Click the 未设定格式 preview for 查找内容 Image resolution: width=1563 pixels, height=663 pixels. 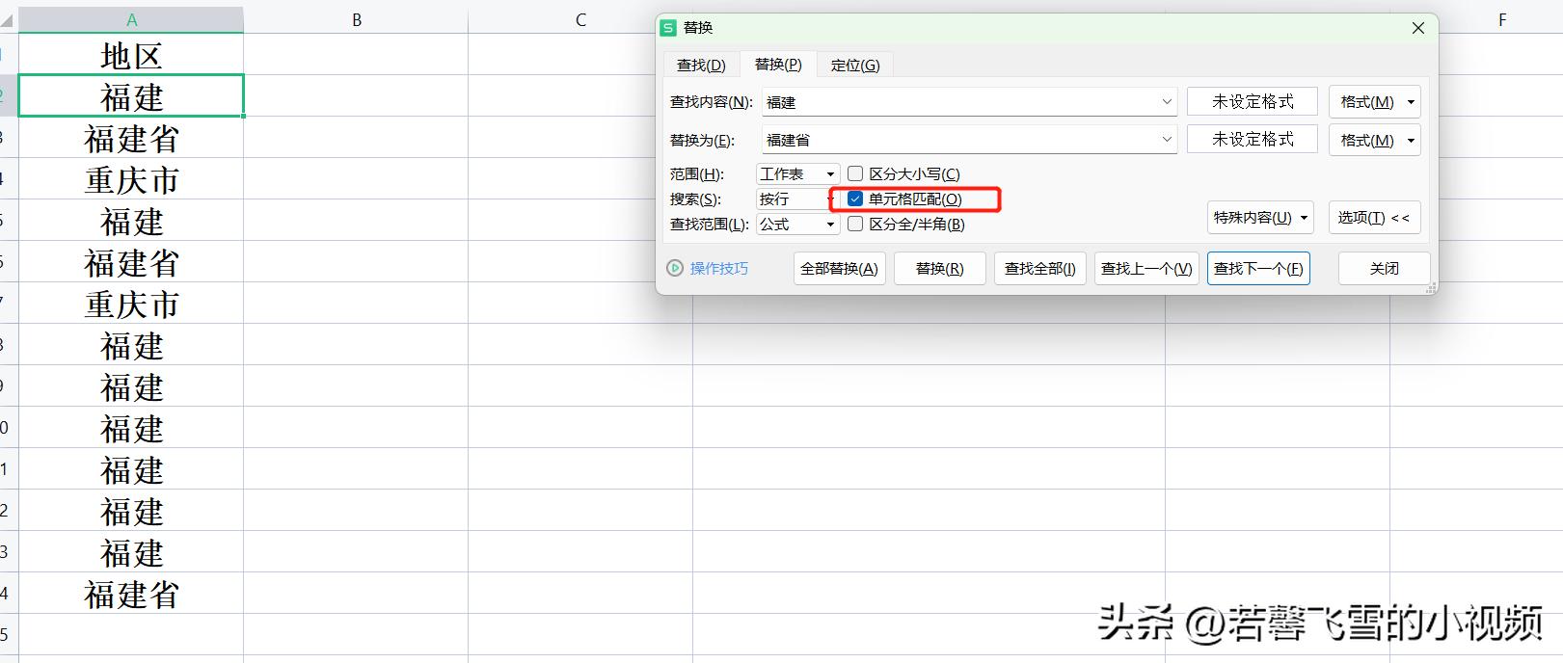coord(1252,101)
